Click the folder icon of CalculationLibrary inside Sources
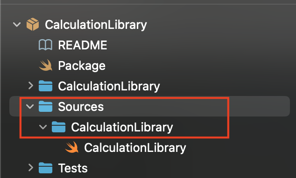 click(x=58, y=127)
